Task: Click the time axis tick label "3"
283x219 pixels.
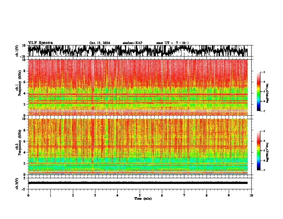Action: (x=95, y=195)
